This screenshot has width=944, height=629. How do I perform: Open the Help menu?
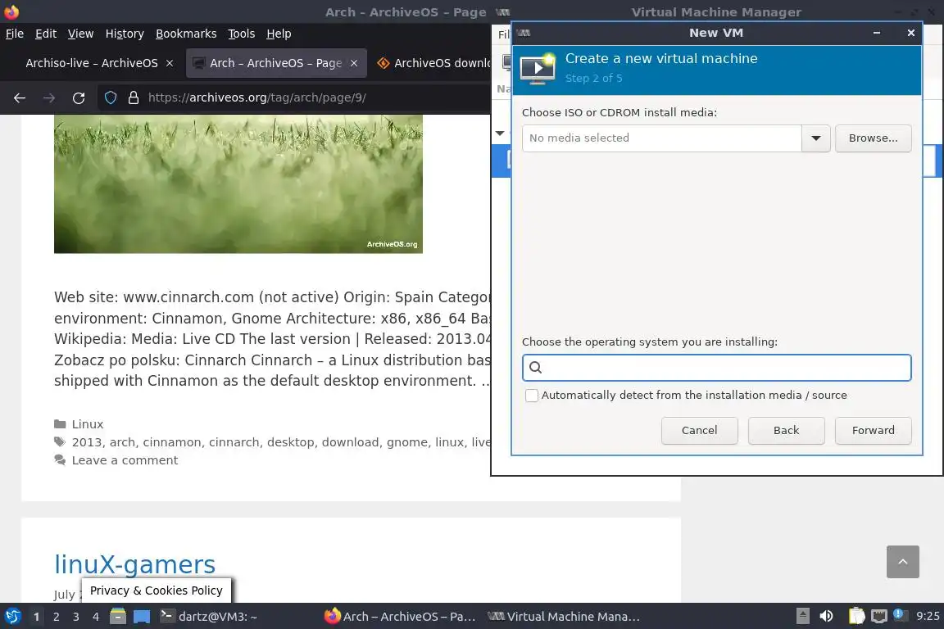coord(279,34)
